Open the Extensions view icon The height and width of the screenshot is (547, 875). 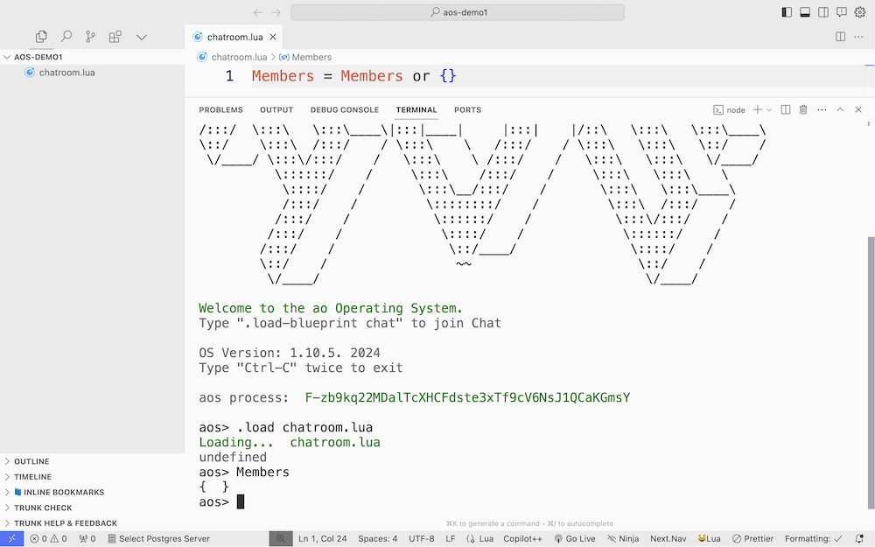[115, 37]
